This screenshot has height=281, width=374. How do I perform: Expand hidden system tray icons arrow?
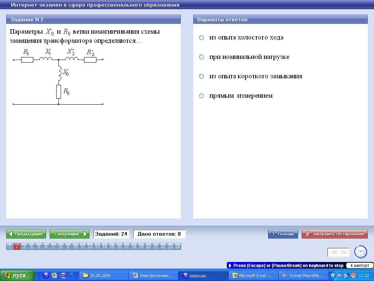(333, 276)
